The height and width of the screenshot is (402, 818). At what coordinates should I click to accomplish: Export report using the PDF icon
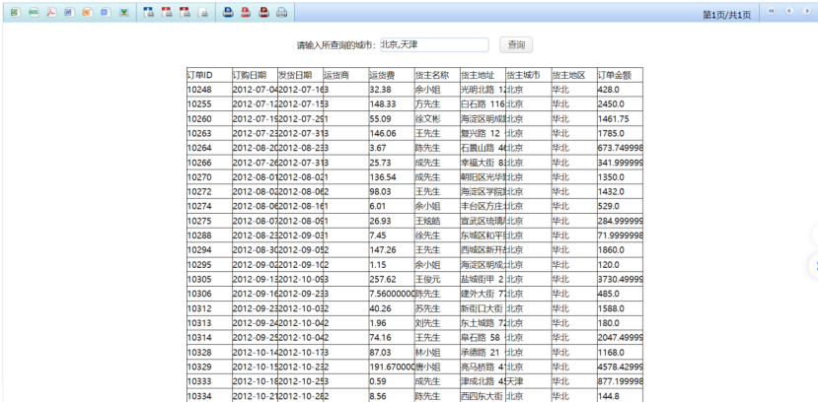[x=50, y=13]
